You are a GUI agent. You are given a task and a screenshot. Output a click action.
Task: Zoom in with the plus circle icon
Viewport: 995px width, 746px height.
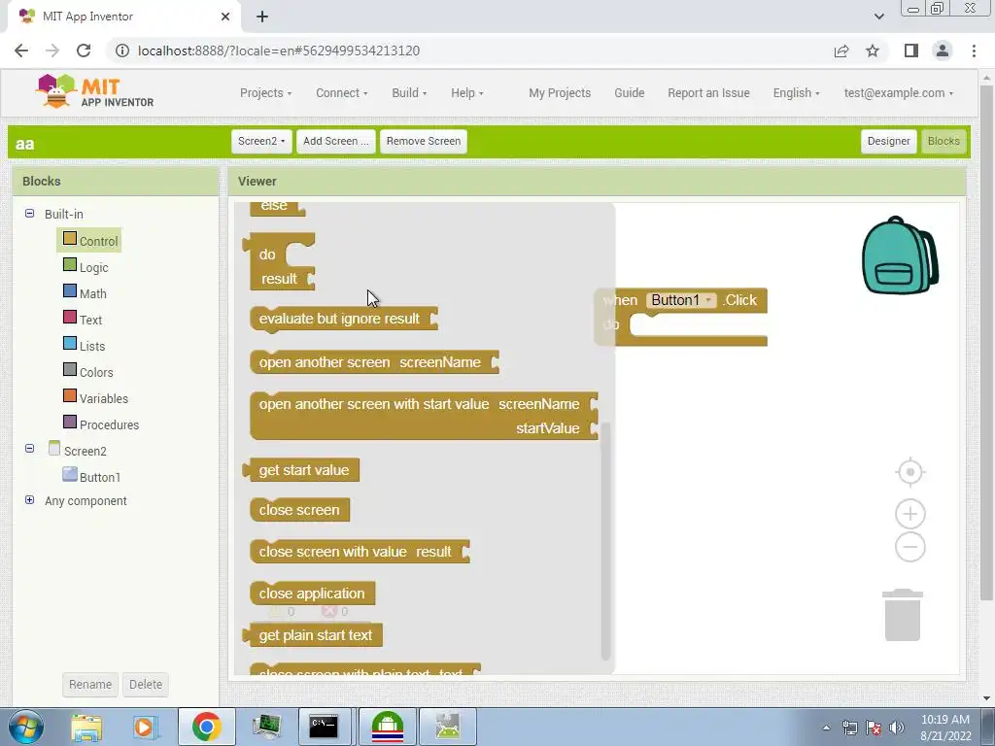click(x=909, y=514)
